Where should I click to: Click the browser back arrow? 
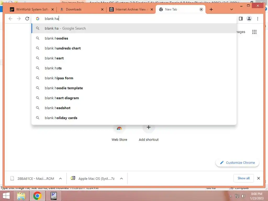point(10,19)
